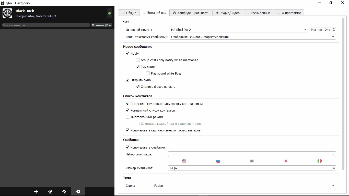Uncheck Поместить групповые чаты вверху контакт-листа

(127, 104)
